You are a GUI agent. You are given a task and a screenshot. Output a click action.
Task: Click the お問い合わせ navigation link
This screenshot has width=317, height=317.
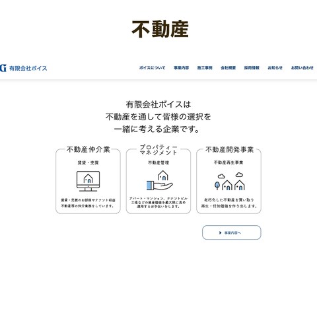pos(302,68)
